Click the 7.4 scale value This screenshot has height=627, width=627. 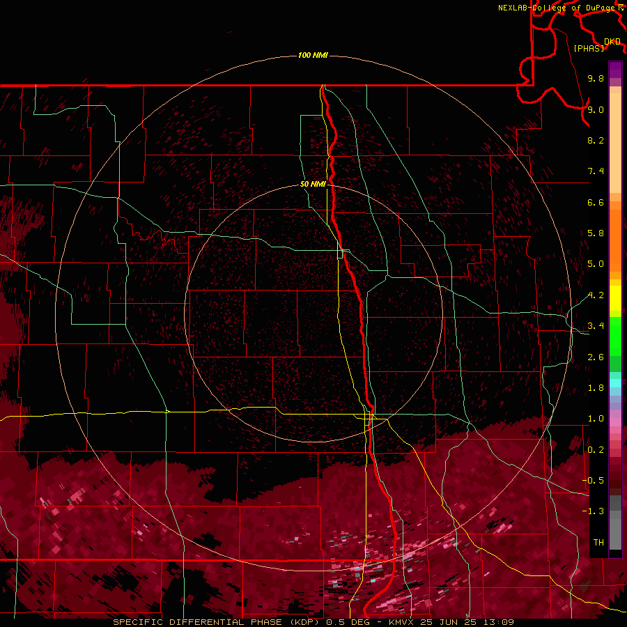[x=596, y=171]
